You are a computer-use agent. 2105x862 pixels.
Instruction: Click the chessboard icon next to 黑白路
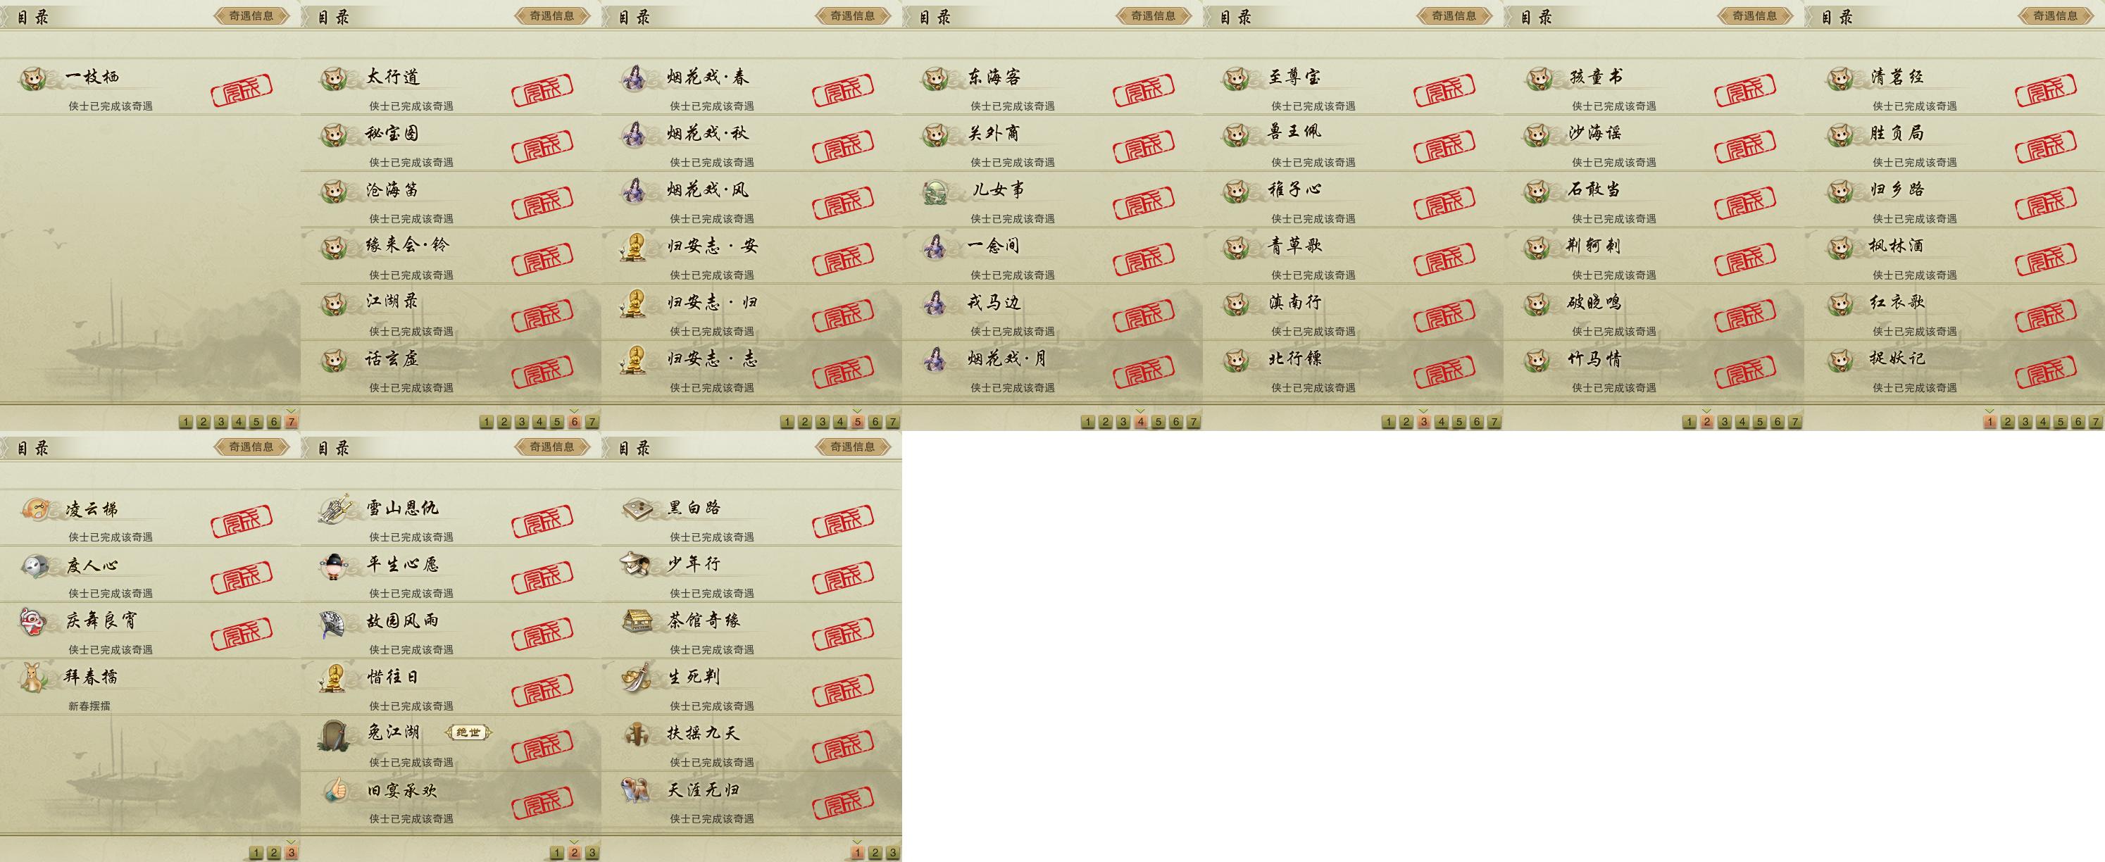[637, 509]
